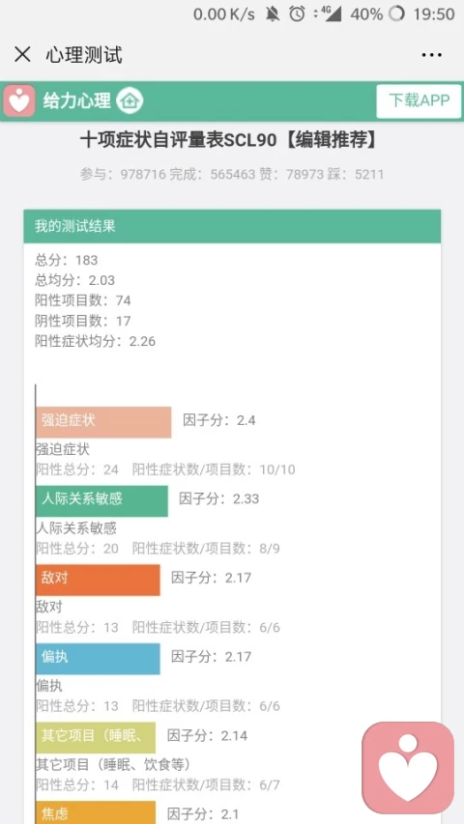
Task: Select the 强迫症状 factor bar
Action: click(x=103, y=421)
